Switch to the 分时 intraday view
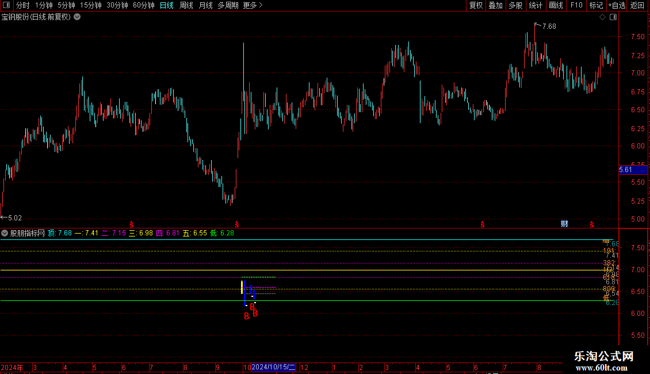Image resolution: width=650 pixels, height=374 pixels. pos(23,5)
